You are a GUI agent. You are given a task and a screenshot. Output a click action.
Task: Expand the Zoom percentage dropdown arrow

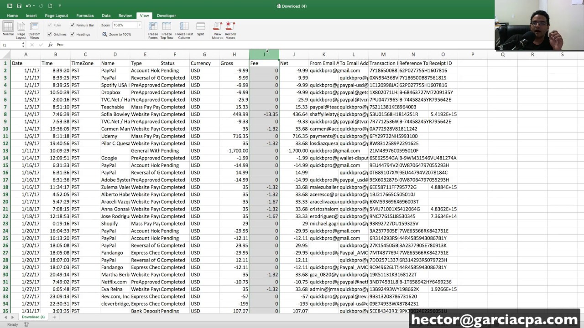pos(139,26)
